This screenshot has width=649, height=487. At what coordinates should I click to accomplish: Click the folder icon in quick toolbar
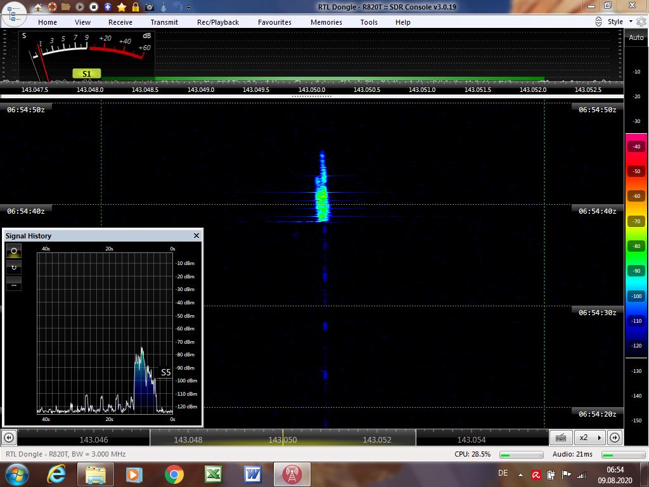click(x=66, y=7)
